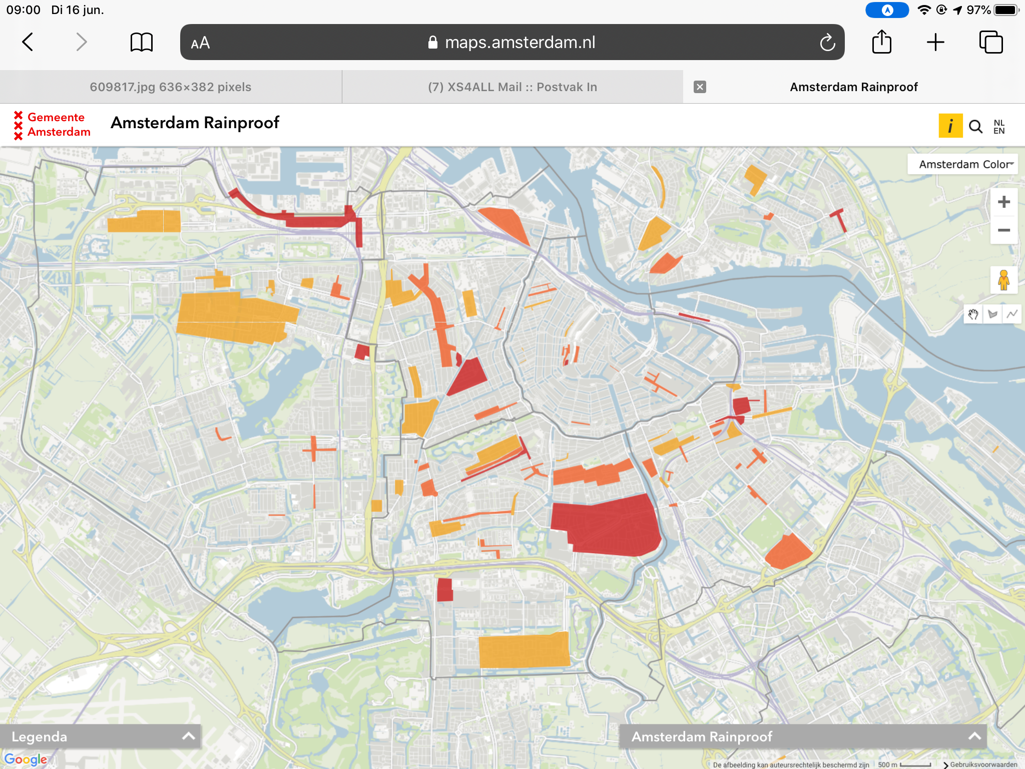Select the Amsterdam Rainproof tab
The image size is (1025, 769).
[854, 87]
